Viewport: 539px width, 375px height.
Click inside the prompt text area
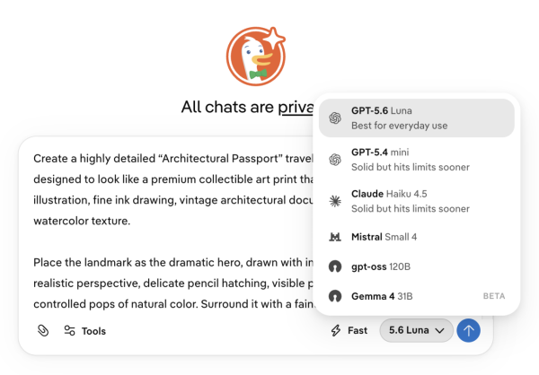[x=172, y=230]
